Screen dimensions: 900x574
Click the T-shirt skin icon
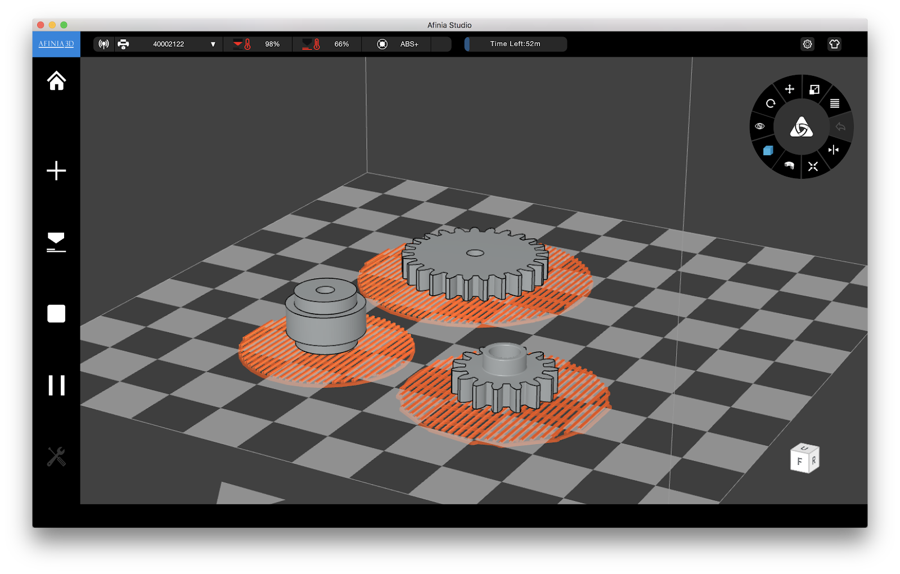pyautogui.click(x=835, y=44)
